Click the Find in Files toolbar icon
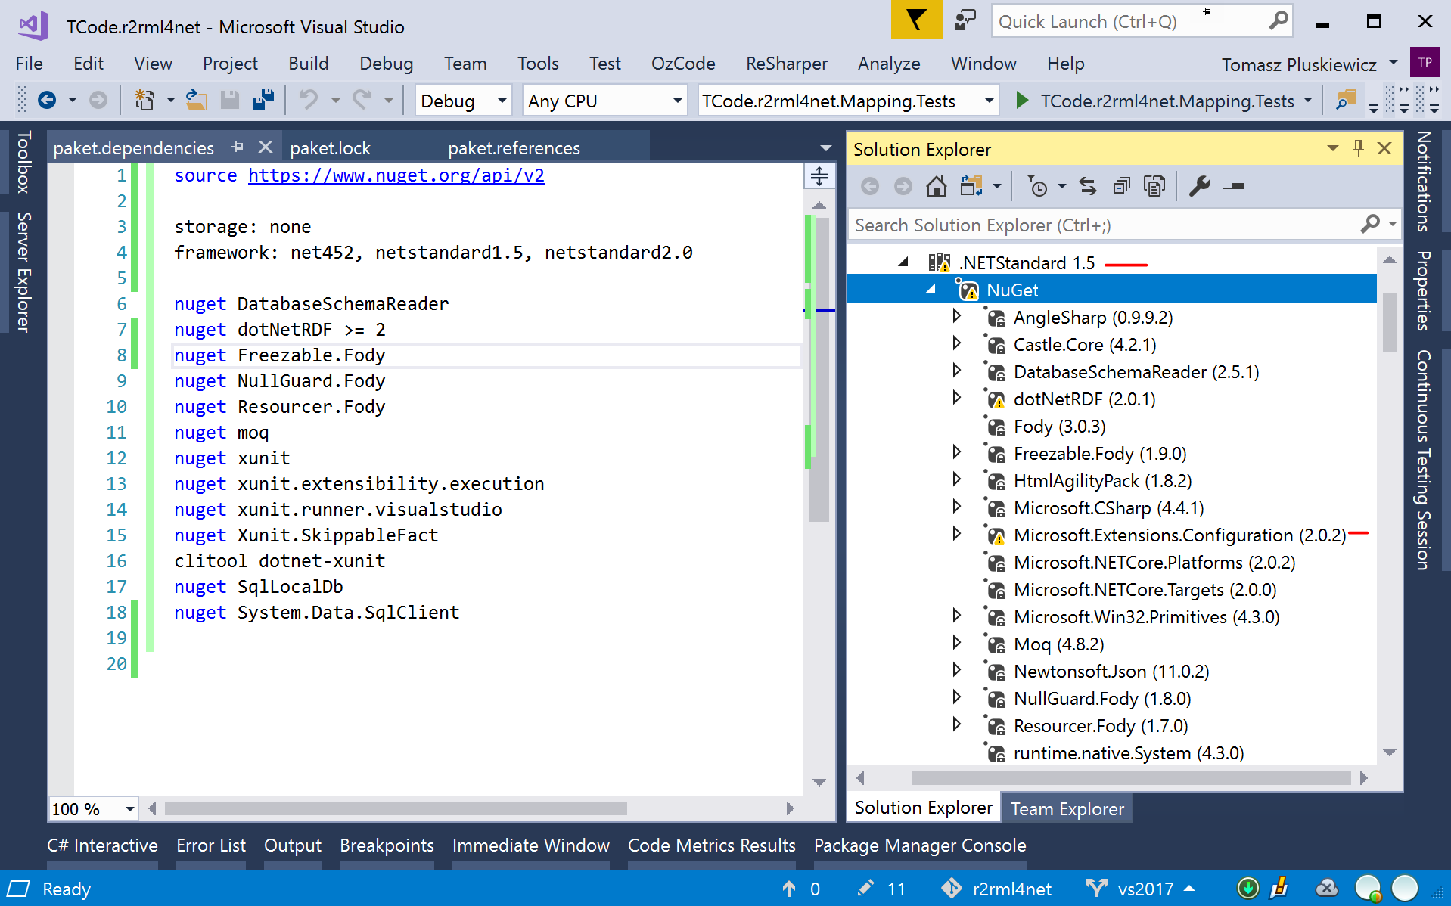The image size is (1451, 906). (1346, 100)
